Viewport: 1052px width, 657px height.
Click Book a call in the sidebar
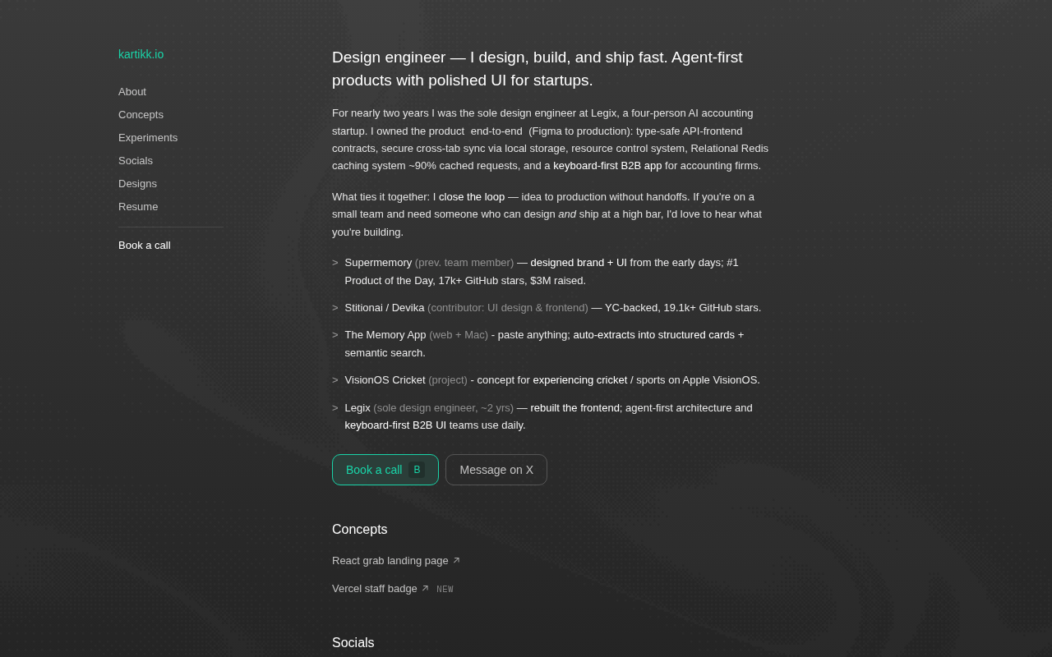(145, 246)
